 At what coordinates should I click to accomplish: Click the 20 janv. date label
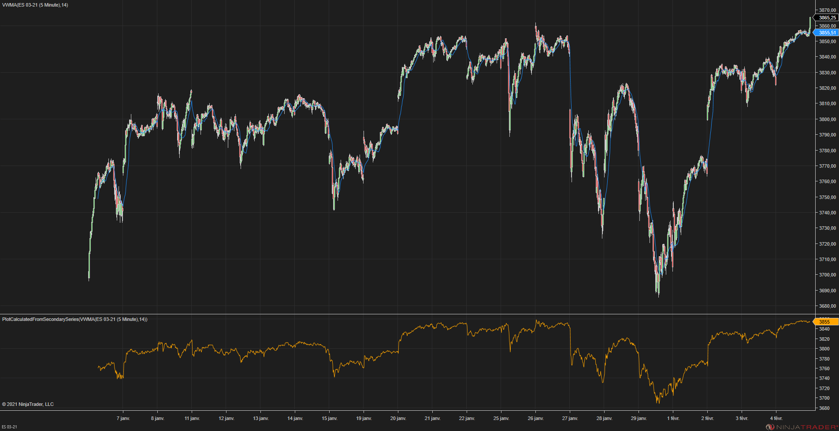pos(398,418)
